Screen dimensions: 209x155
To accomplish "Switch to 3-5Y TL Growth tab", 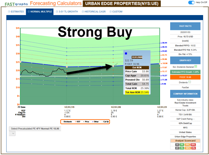I will point(67,12).
